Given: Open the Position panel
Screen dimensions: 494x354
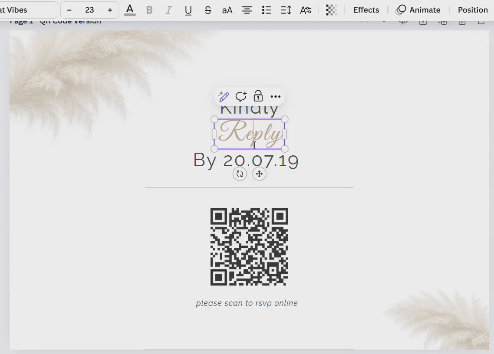Looking at the screenshot, I should click(472, 10).
